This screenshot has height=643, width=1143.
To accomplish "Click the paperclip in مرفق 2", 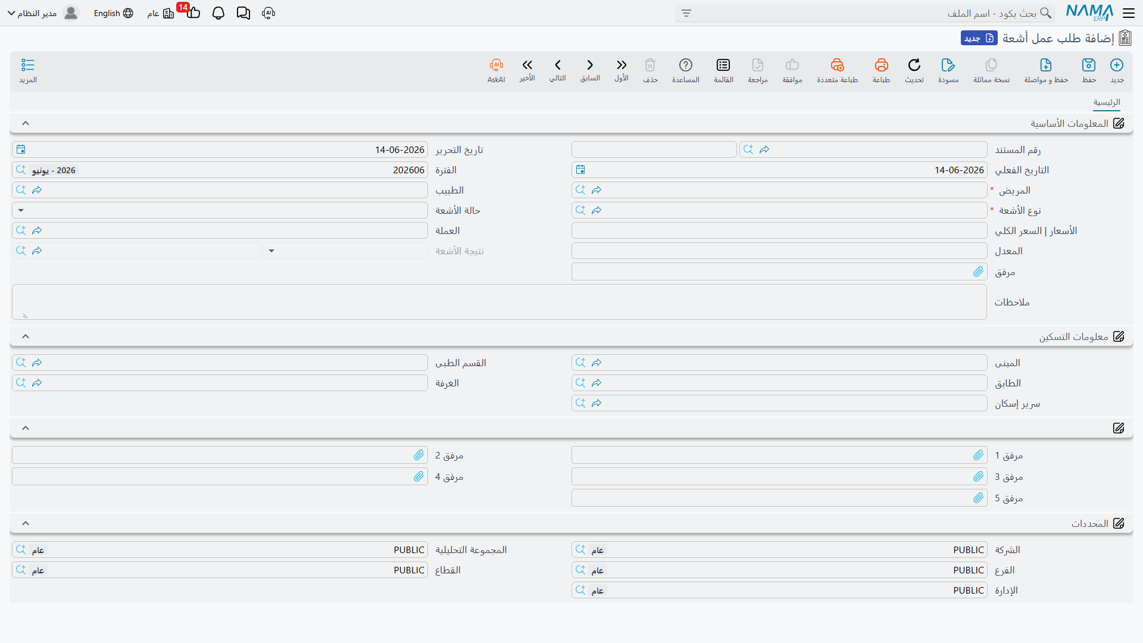I will 419,455.
